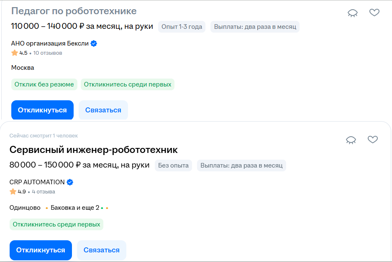Expand Баковка и еще 2 metro stations
The height and width of the screenshot is (262, 392).
pyautogui.click(x=75, y=208)
